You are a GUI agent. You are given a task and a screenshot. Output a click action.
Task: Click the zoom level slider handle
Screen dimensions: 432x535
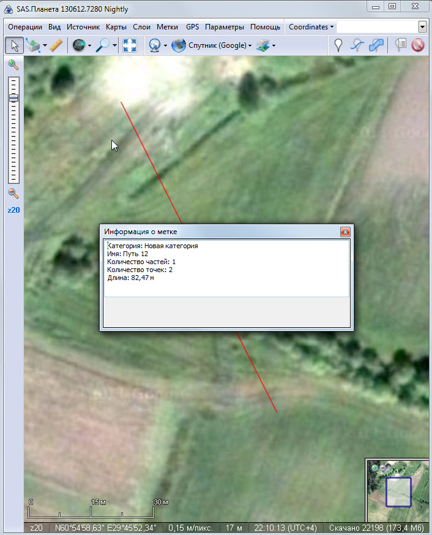[x=13, y=98]
